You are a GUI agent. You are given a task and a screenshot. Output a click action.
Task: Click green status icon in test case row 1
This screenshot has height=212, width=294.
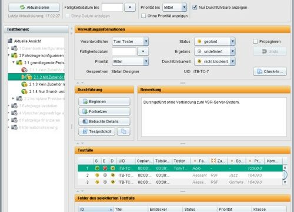(x=97, y=168)
